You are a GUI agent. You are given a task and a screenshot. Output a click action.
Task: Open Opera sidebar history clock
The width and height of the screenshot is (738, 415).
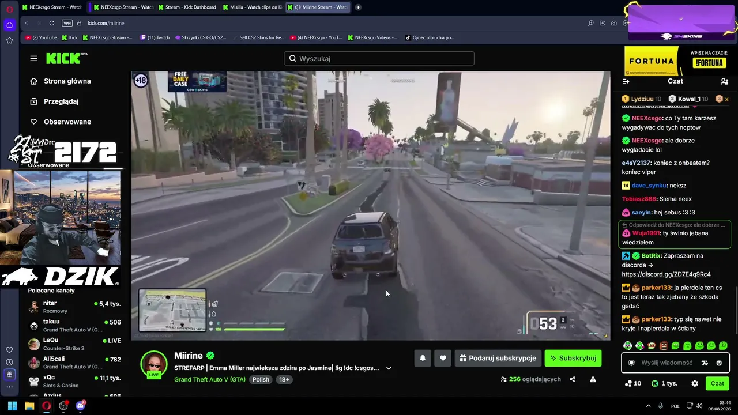(9, 362)
